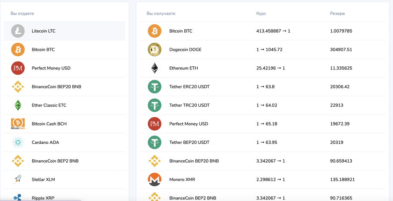Click the Ether Classic green diamond logo

coord(18,105)
